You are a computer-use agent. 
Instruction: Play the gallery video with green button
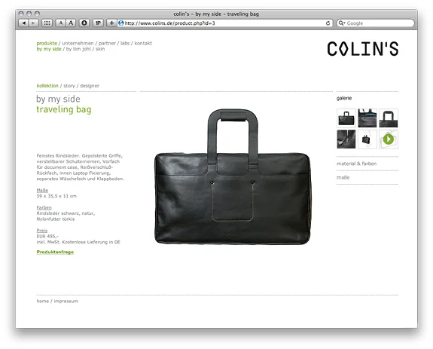[x=389, y=139]
